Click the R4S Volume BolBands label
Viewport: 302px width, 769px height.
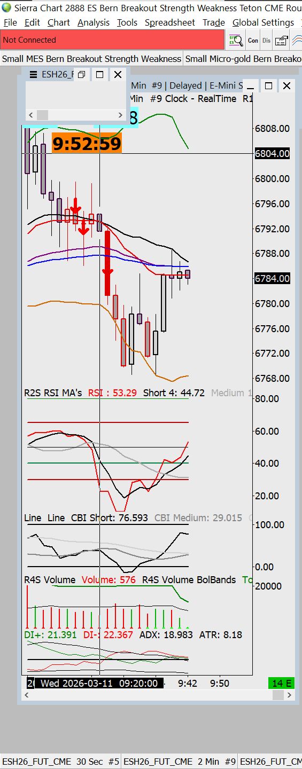pos(189,579)
